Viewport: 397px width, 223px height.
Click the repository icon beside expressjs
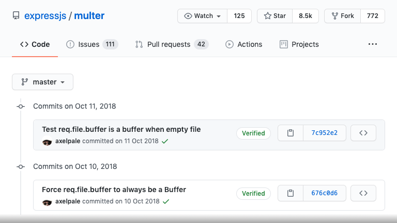click(16, 15)
